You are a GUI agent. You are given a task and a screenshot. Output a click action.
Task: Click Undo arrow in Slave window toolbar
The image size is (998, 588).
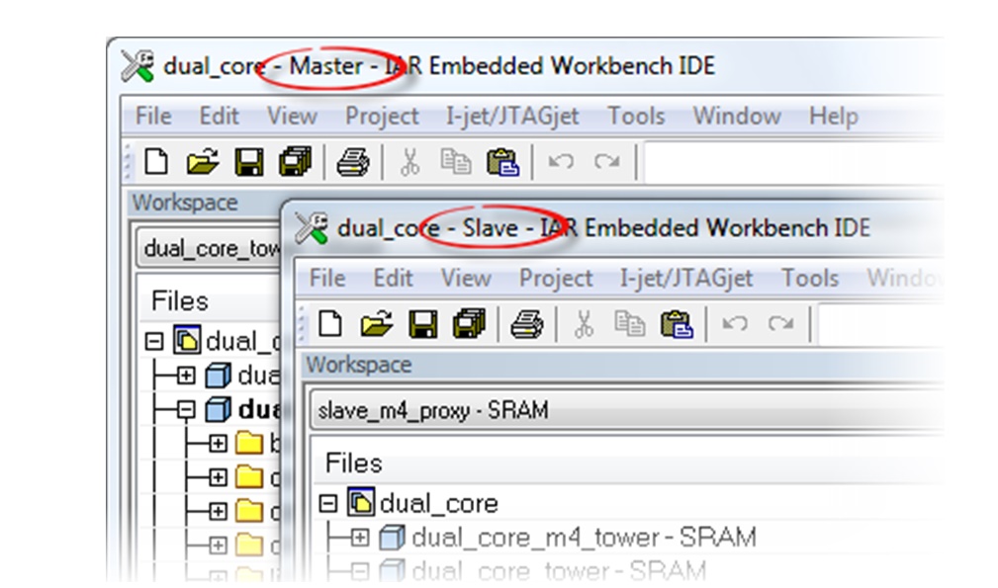(x=734, y=324)
